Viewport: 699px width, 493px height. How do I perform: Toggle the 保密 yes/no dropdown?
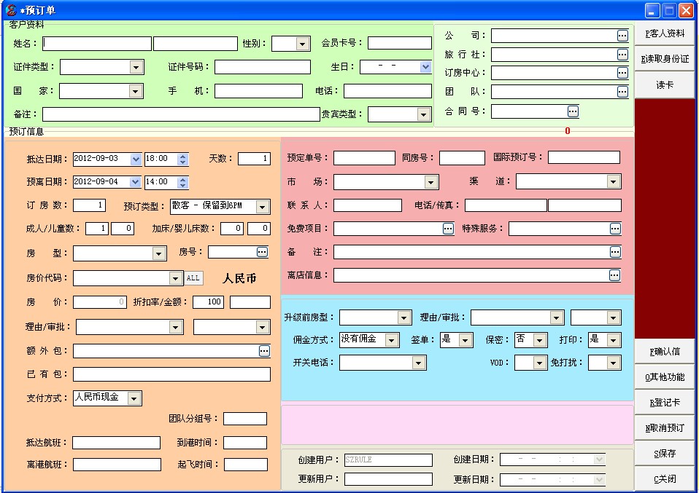539,340
